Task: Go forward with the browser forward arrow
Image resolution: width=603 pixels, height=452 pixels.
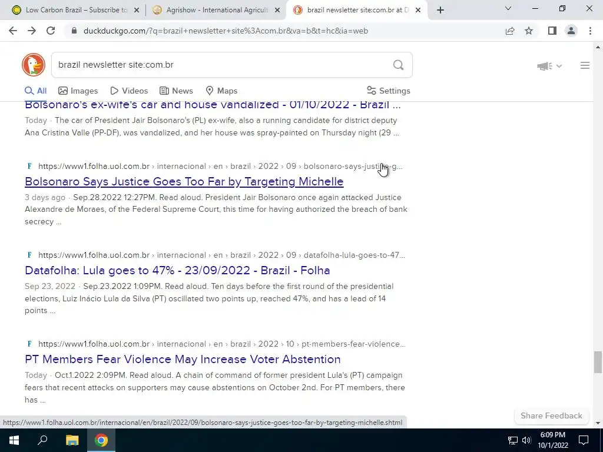Action: (32, 31)
